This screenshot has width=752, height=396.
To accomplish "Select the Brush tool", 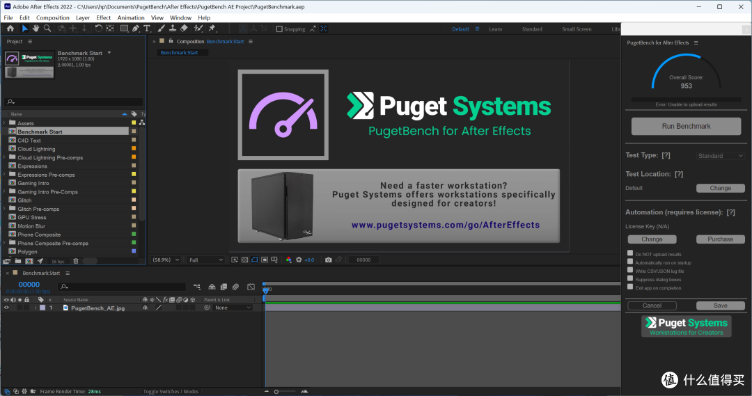I will coord(161,29).
